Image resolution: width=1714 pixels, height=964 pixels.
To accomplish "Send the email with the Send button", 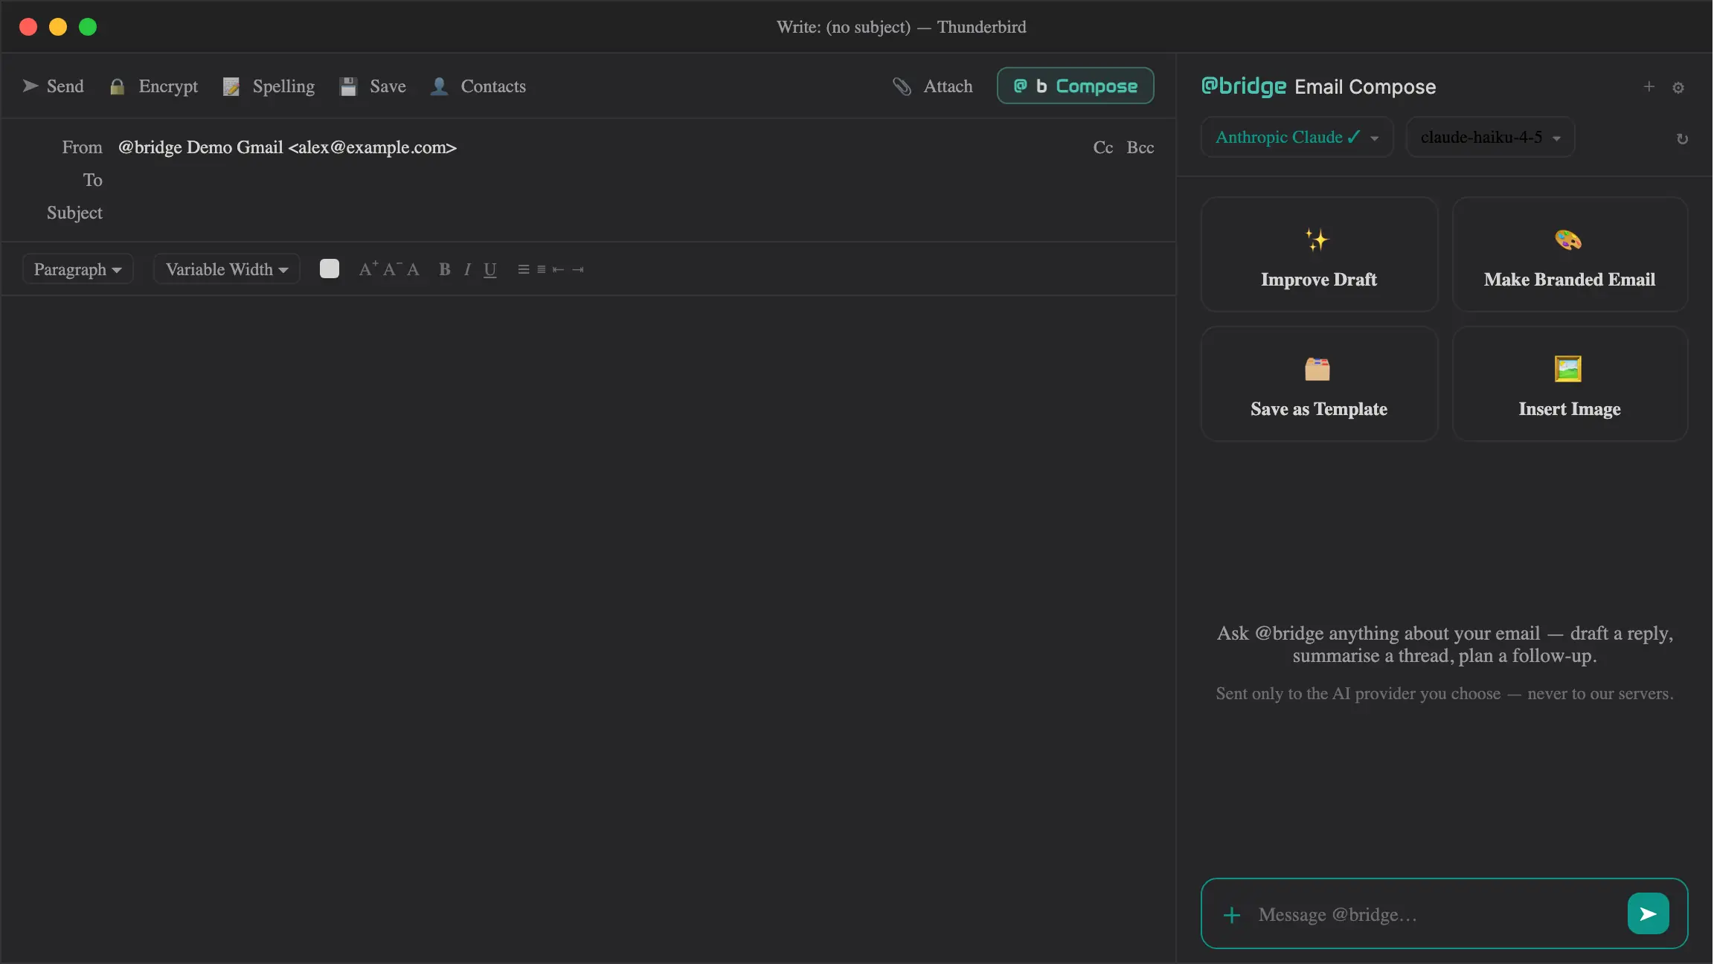I will [53, 86].
